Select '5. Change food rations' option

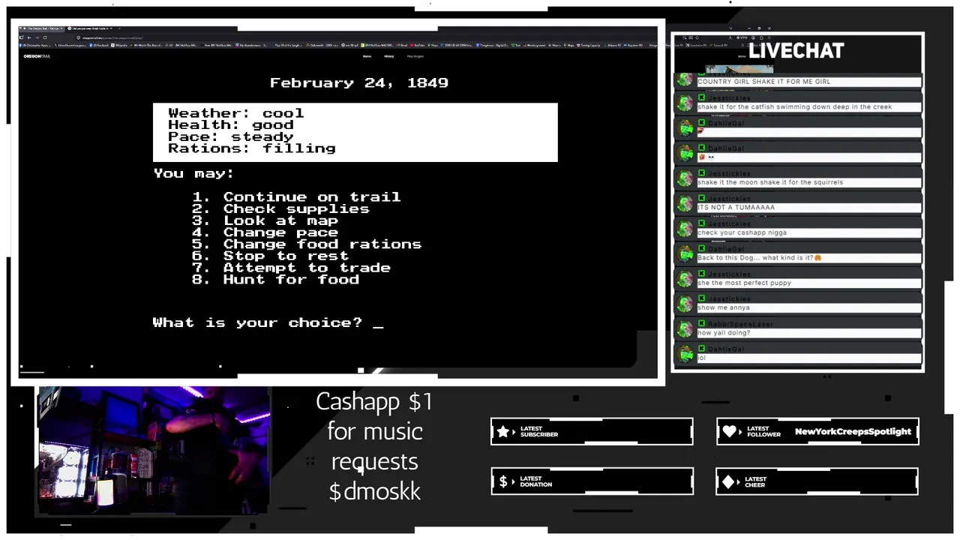[x=307, y=244]
